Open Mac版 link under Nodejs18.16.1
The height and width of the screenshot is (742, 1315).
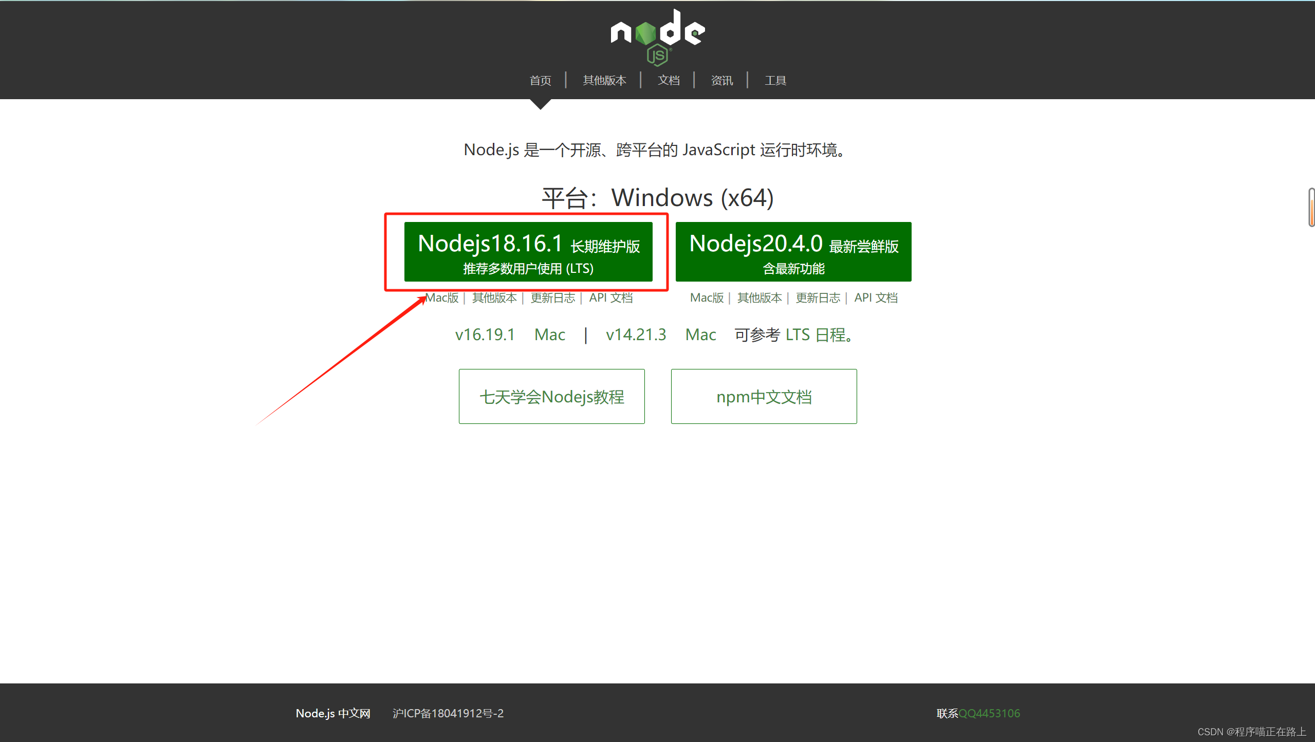pos(442,298)
